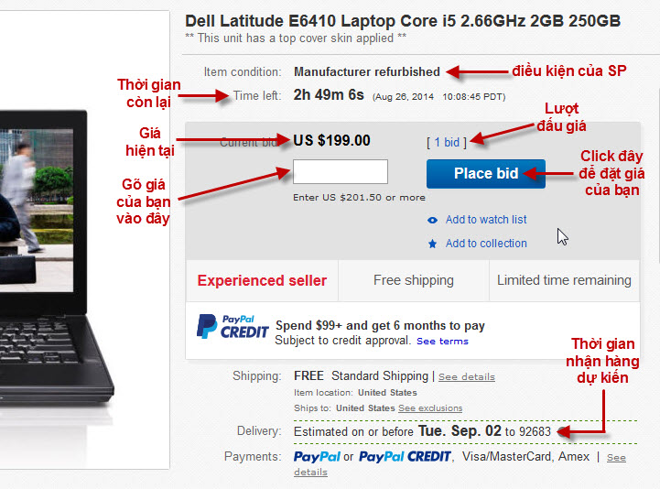Add to collection

[x=486, y=244]
